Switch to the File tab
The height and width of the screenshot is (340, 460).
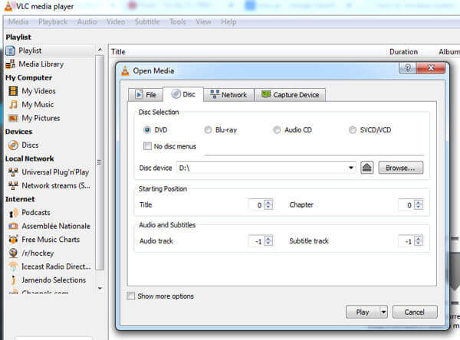[x=146, y=95]
